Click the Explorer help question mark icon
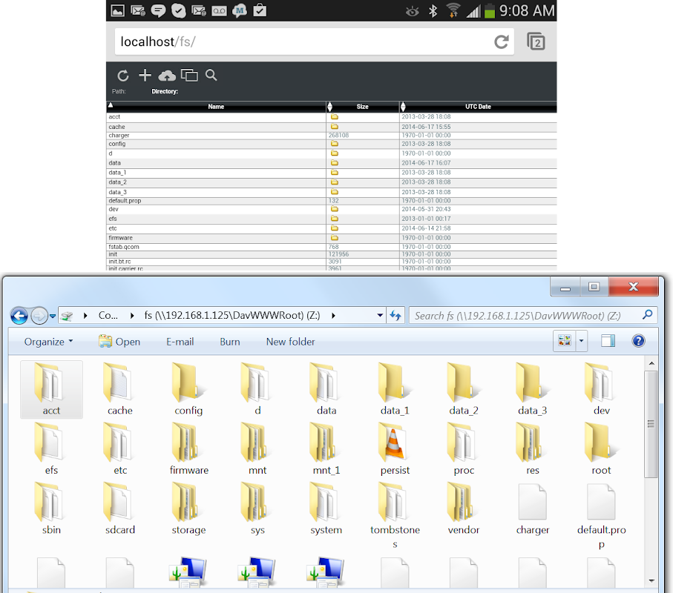Image resolution: width=673 pixels, height=593 pixels. 637,341
